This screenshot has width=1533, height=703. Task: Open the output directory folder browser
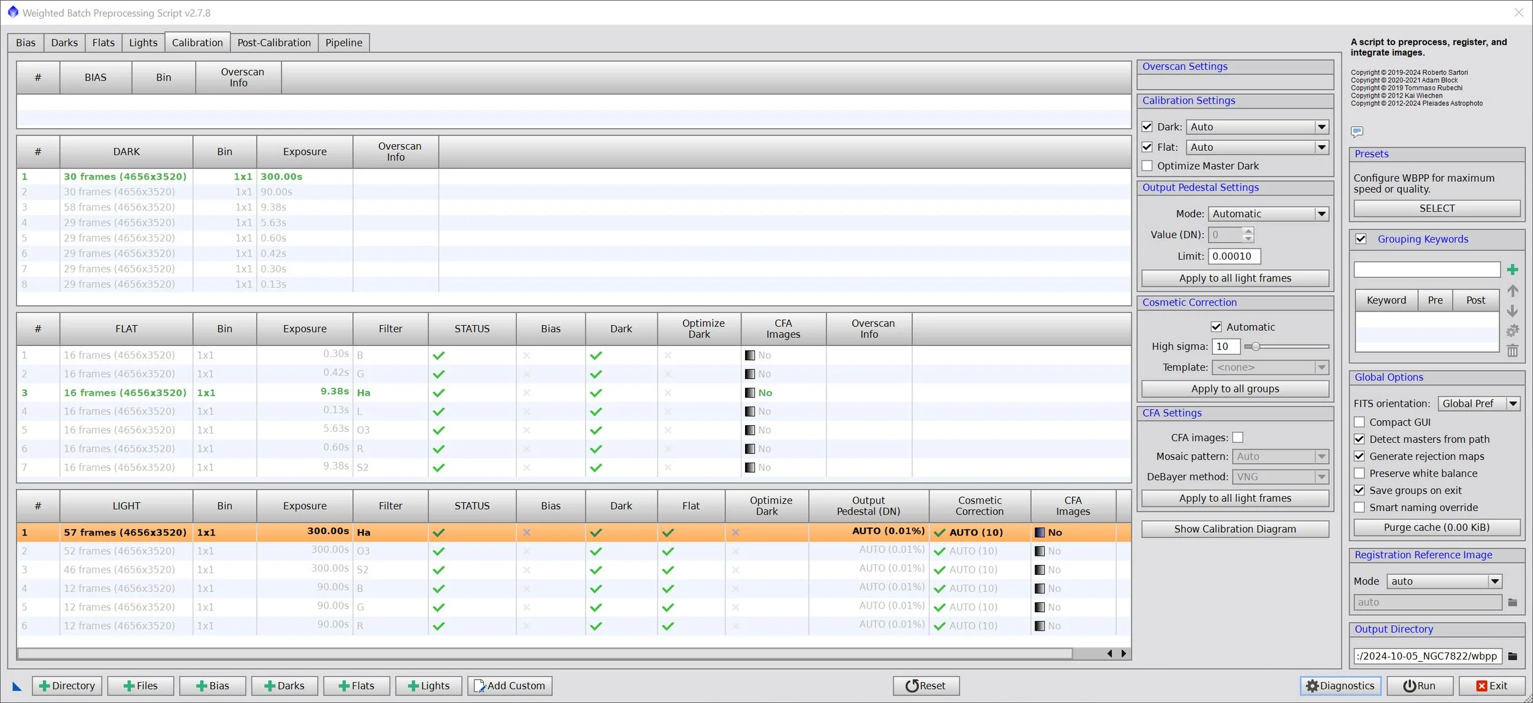1512,656
